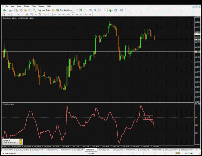Select the H1 timeframe button
The height and width of the screenshot is (156, 202).
click(x=73, y=14)
